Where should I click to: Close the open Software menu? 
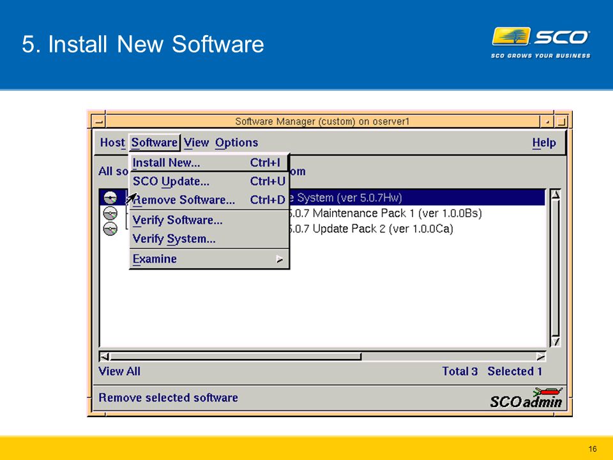coord(154,142)
